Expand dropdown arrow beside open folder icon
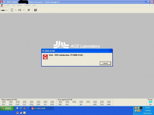The height and width of the screenshot is (115, 154). coord(24,10)
